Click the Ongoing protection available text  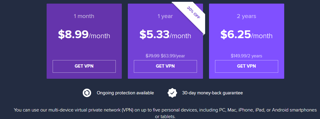click(125, 93)
